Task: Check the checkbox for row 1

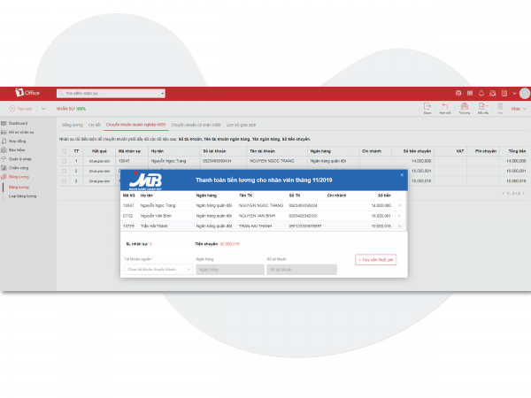Action: pos(64,161)
